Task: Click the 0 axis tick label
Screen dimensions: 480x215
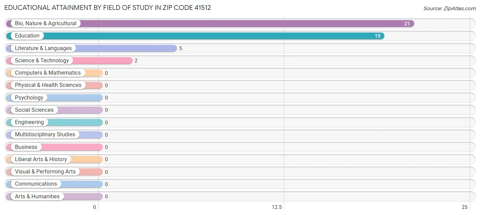Action: (x=95, y=207)
